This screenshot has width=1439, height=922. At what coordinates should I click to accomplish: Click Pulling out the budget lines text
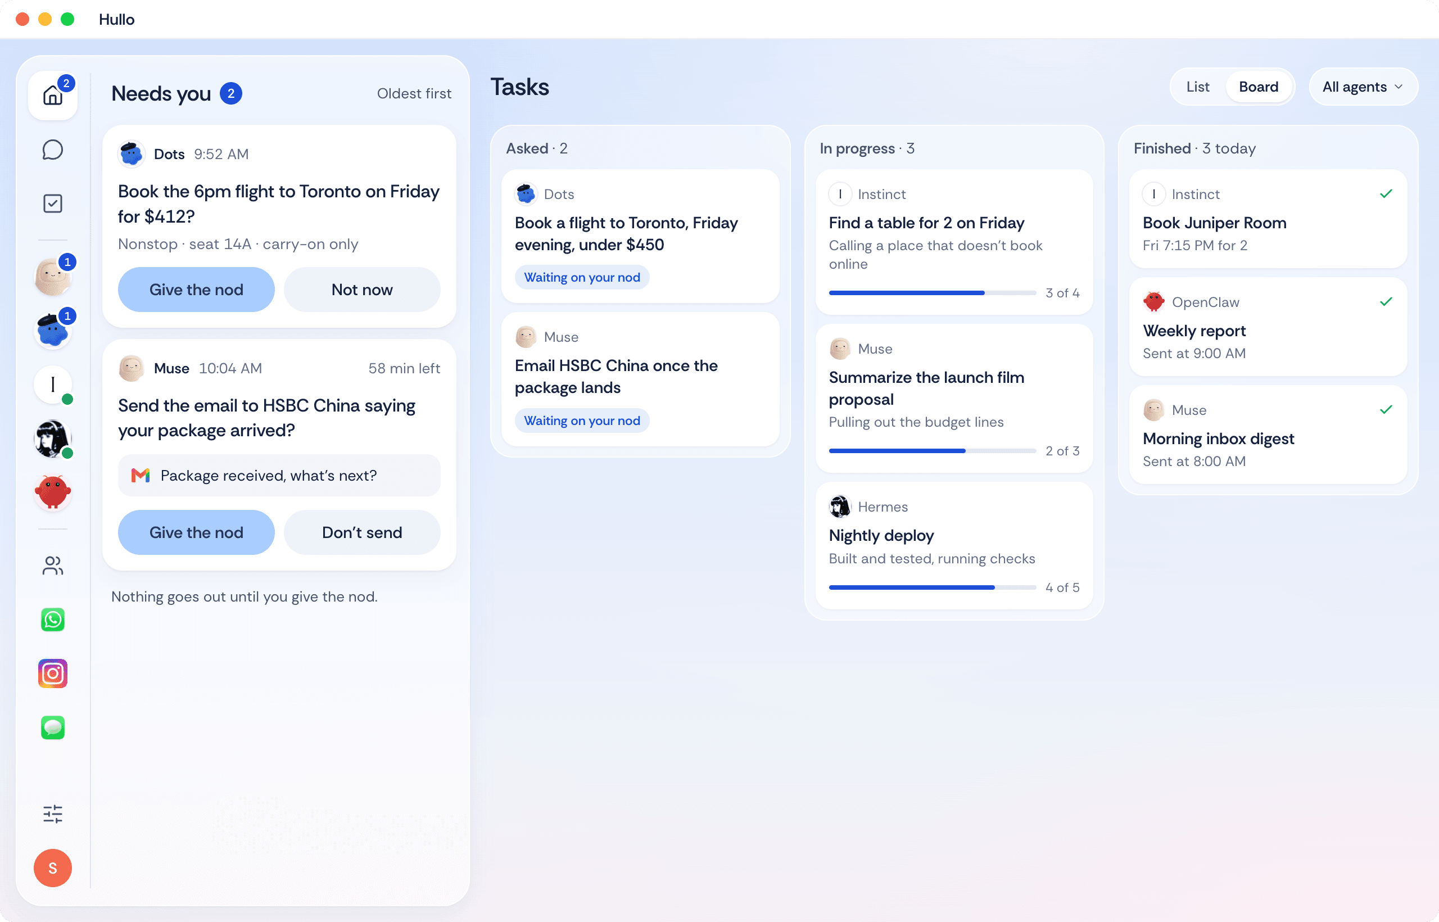tap(916, 422)
